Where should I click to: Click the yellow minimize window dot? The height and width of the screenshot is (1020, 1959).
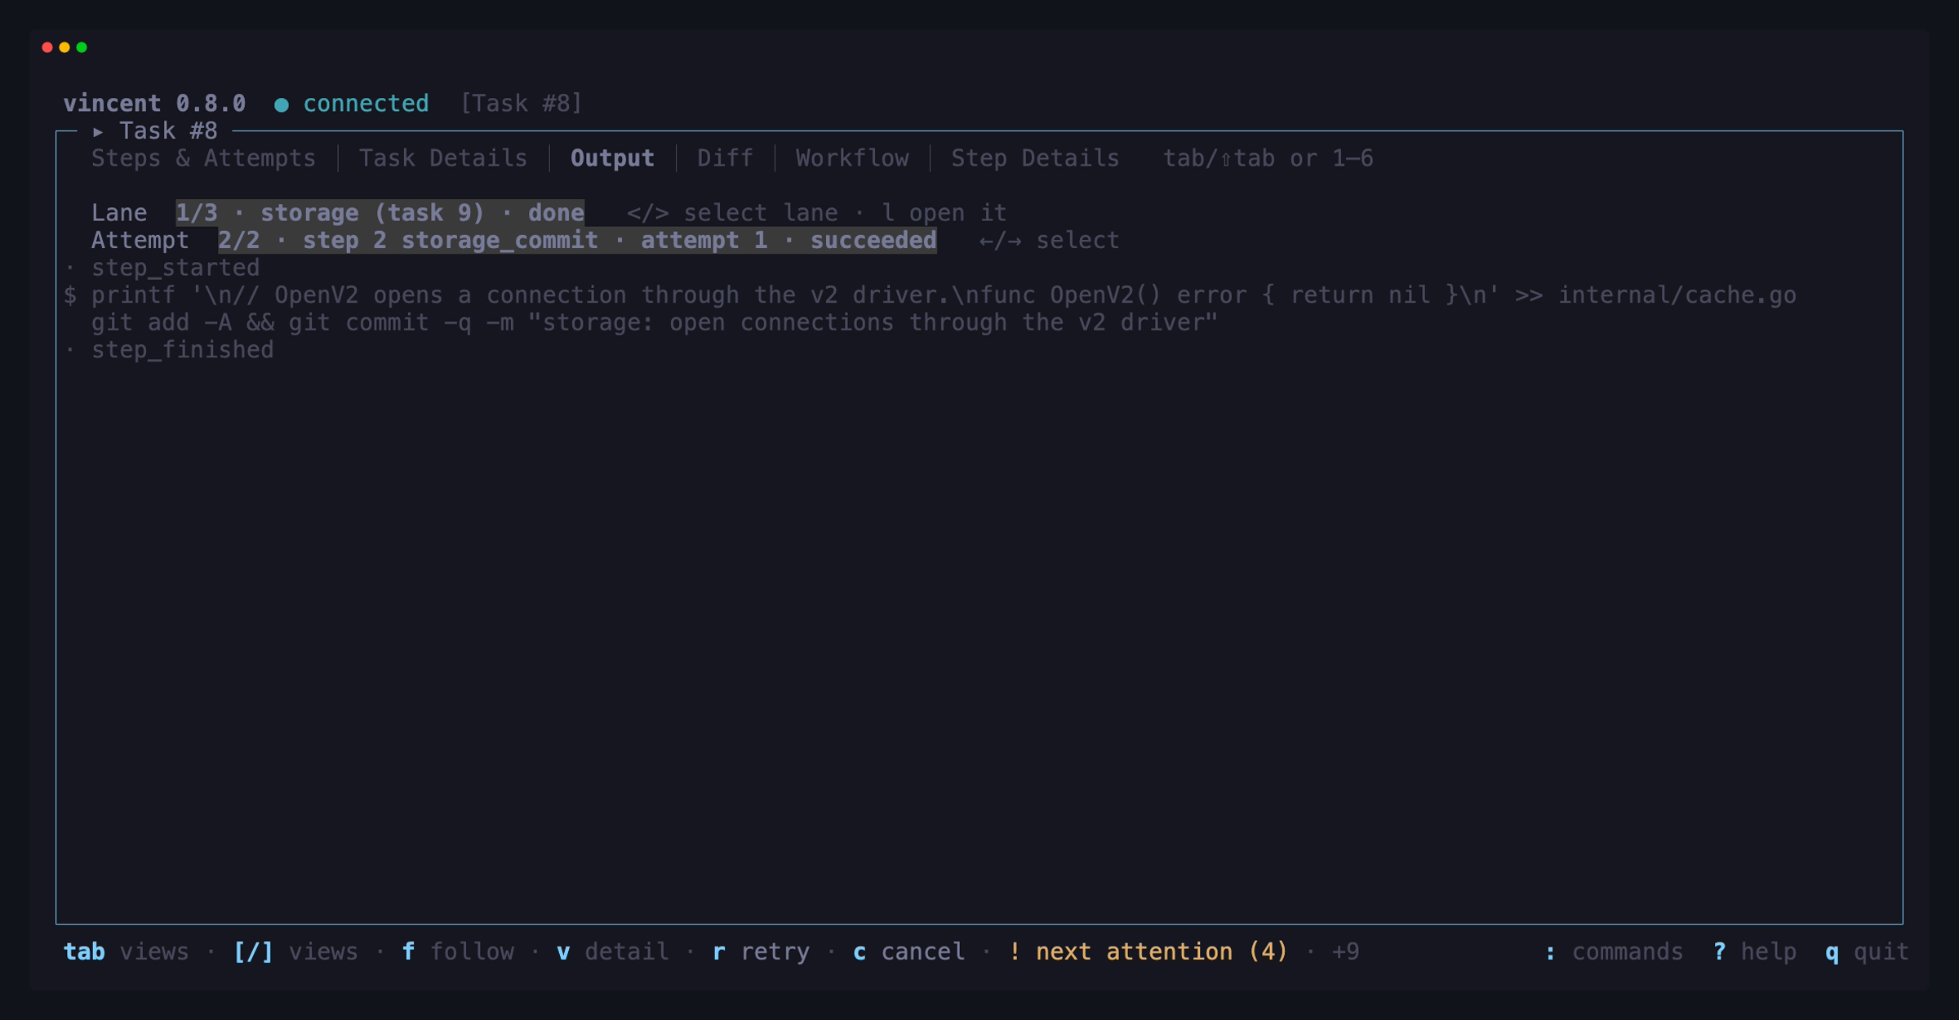point(64,47)
